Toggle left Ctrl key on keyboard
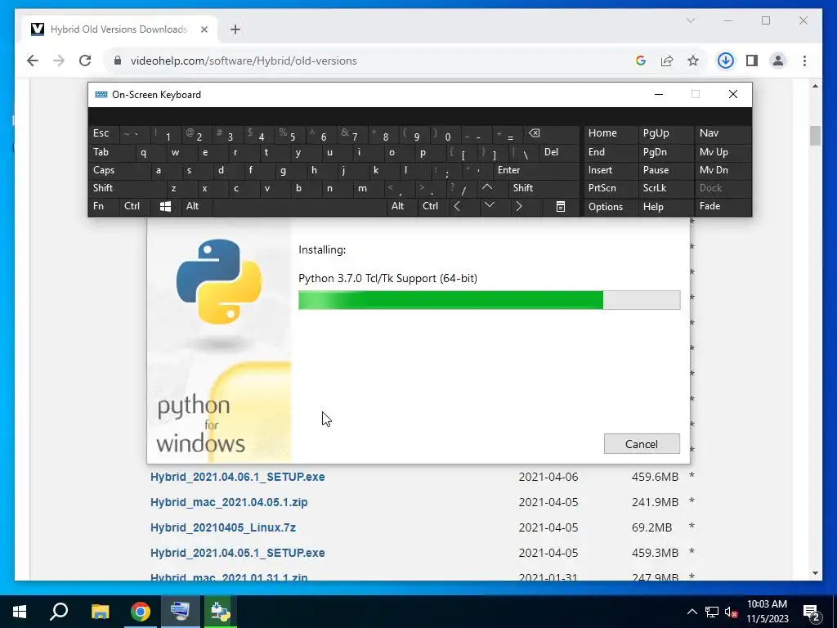This screenshot has height=628, width=837. (x=136, y=207)
